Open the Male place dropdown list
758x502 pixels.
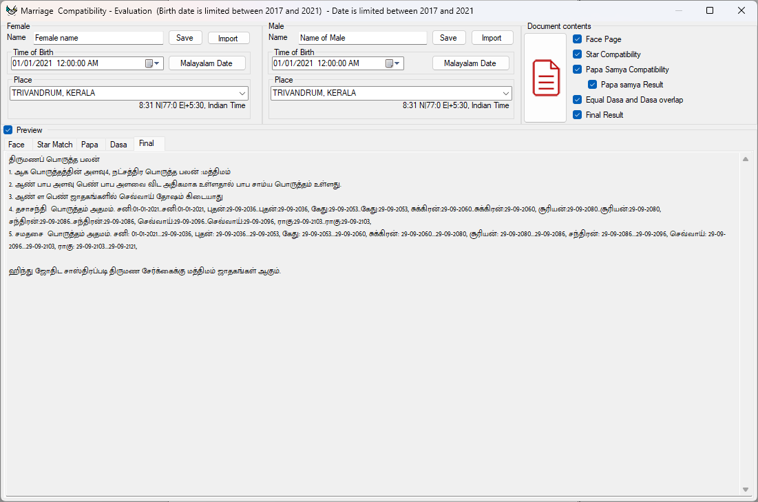coord(507,92)
